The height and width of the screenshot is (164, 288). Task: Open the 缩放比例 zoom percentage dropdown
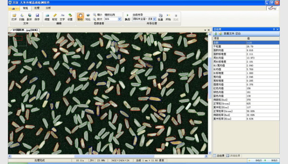119,19
